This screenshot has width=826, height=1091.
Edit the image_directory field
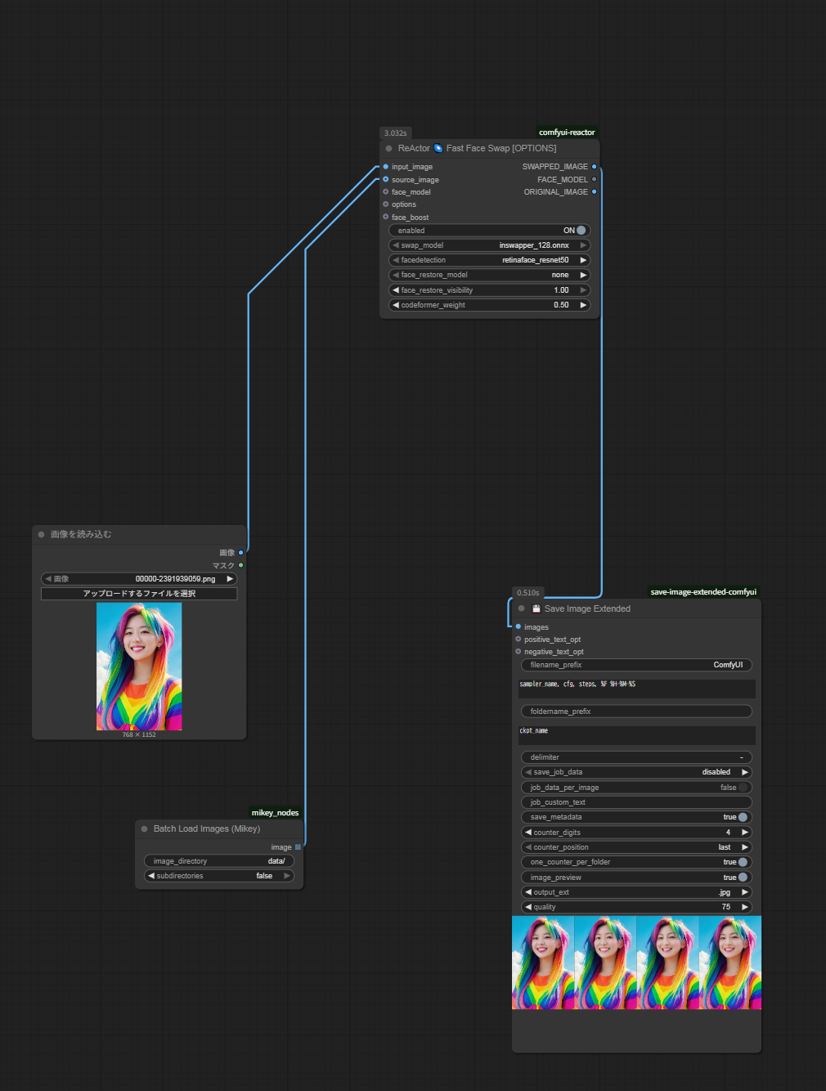[219, 861]
